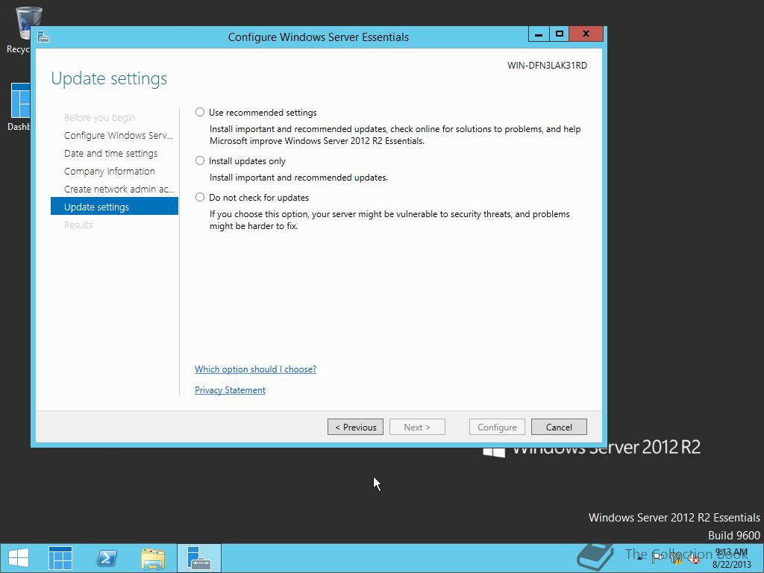This screenshot has height=573, width=764.
Task: Launch Server Manager from taskbar
Action: tap(60, 558)
